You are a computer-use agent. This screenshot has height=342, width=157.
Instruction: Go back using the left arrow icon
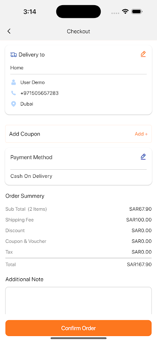pyautogui.click(x=9, y=31)
